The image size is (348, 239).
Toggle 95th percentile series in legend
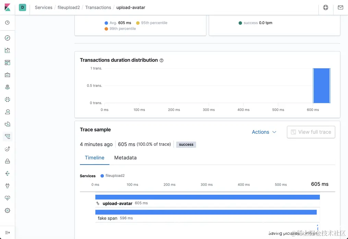[x=152, y=23]
